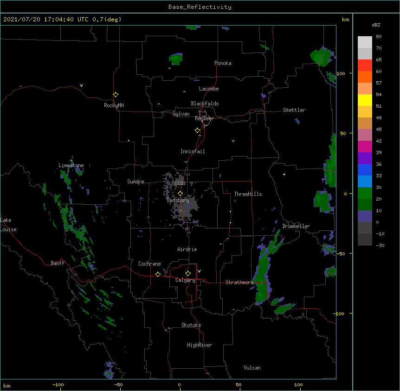
Task: Click the RedDeer city label
Action: point(204,118)
